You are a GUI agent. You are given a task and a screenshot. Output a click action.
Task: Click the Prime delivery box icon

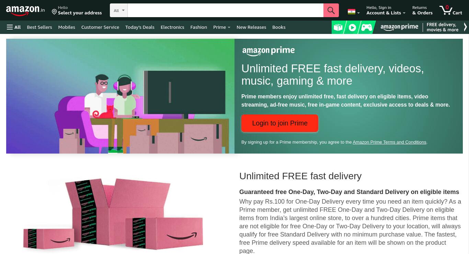tap(338, 27)
